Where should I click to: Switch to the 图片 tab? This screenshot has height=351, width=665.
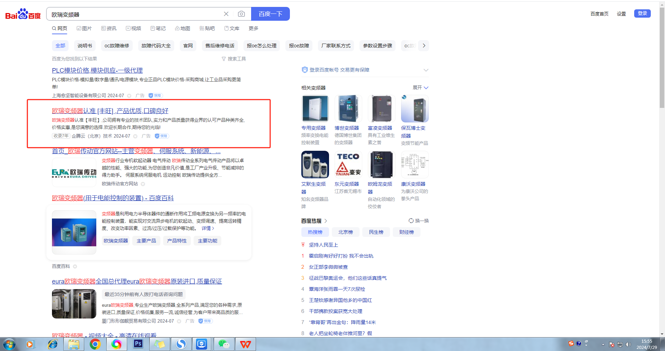coord(84,28)
